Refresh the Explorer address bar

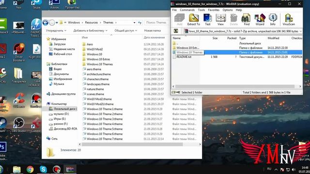tap(140, 23)
